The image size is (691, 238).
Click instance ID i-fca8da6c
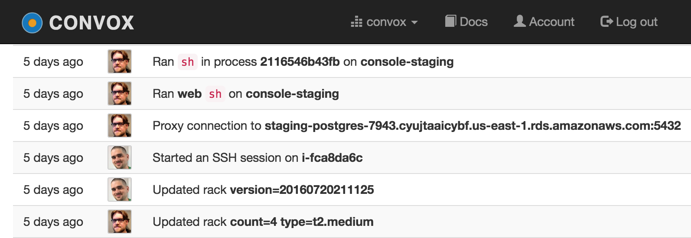(332, 158)
